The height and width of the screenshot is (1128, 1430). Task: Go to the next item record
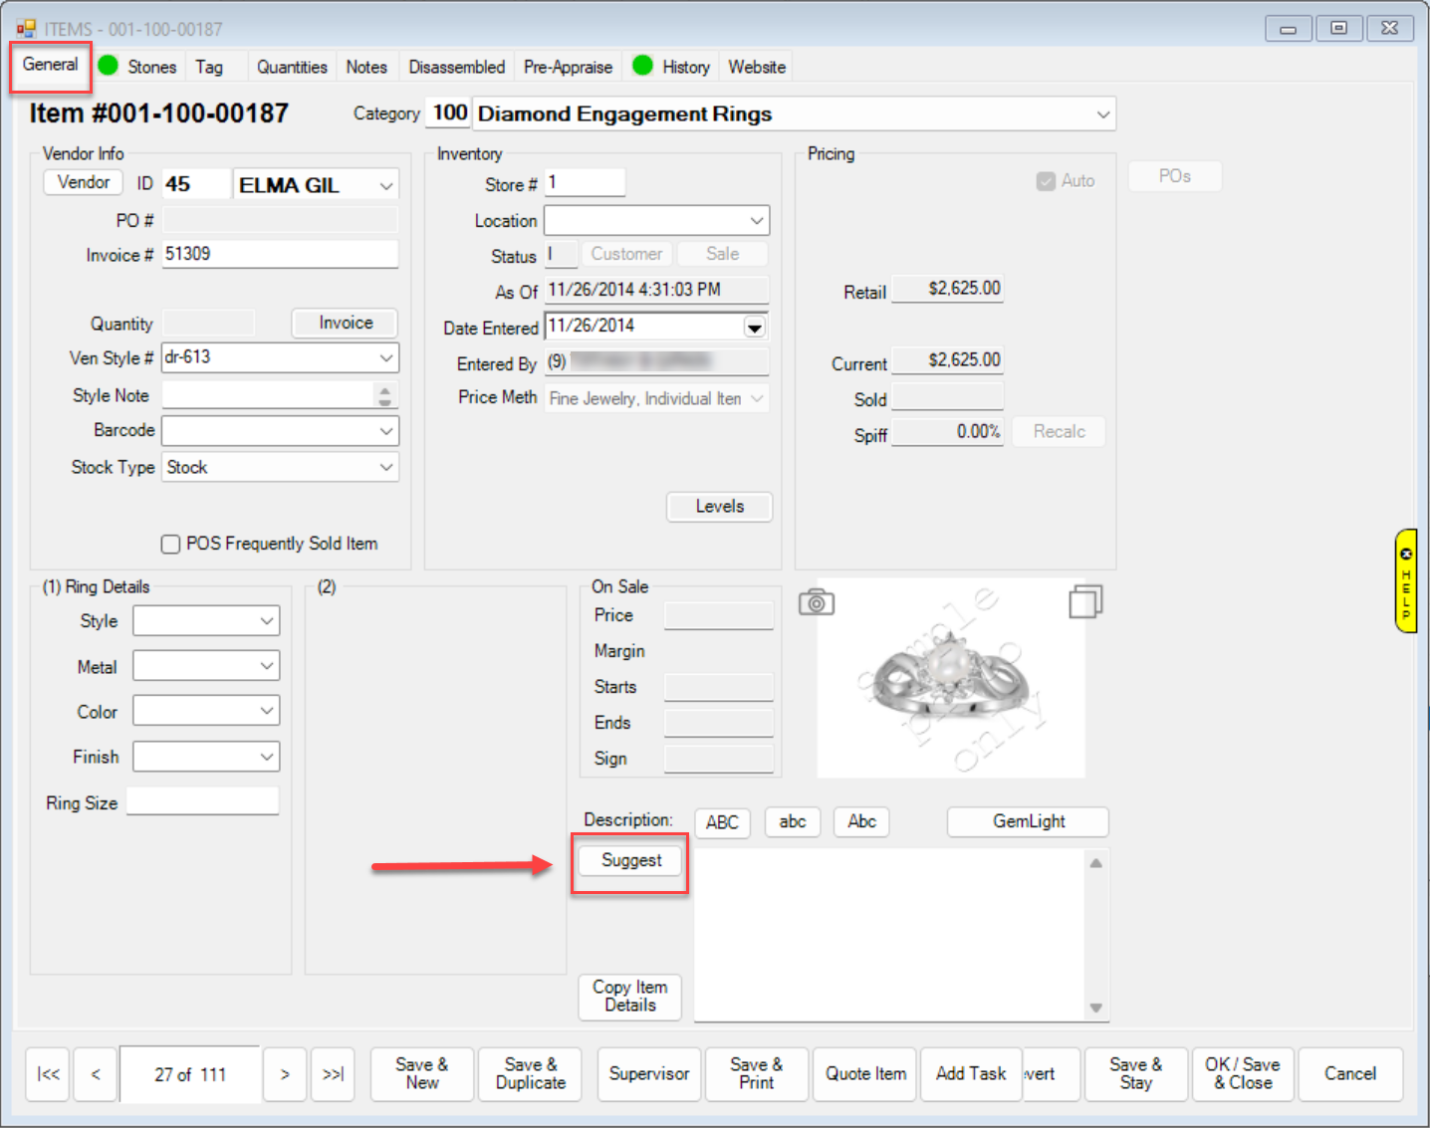pyautogui.click(x=285, y=1074)
